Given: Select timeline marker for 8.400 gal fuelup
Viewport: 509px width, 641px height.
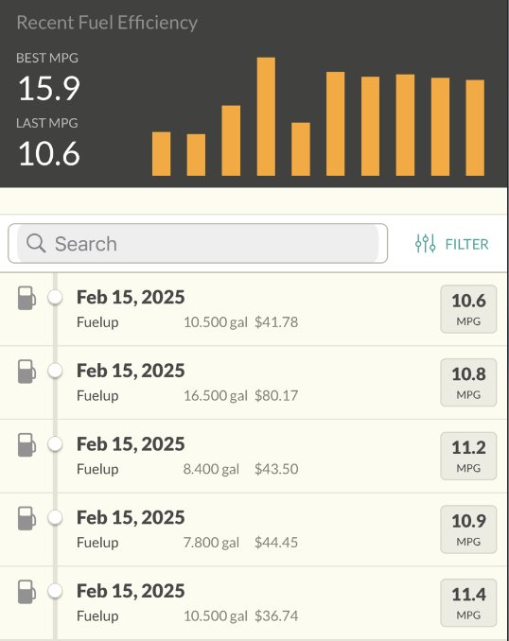Looking at the screenshot, I should point(55,444).
